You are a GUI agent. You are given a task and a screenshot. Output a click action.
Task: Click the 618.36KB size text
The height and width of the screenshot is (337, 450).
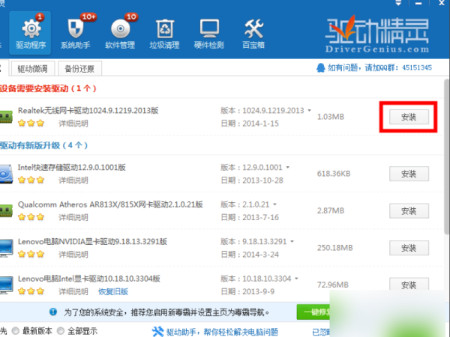334,174
